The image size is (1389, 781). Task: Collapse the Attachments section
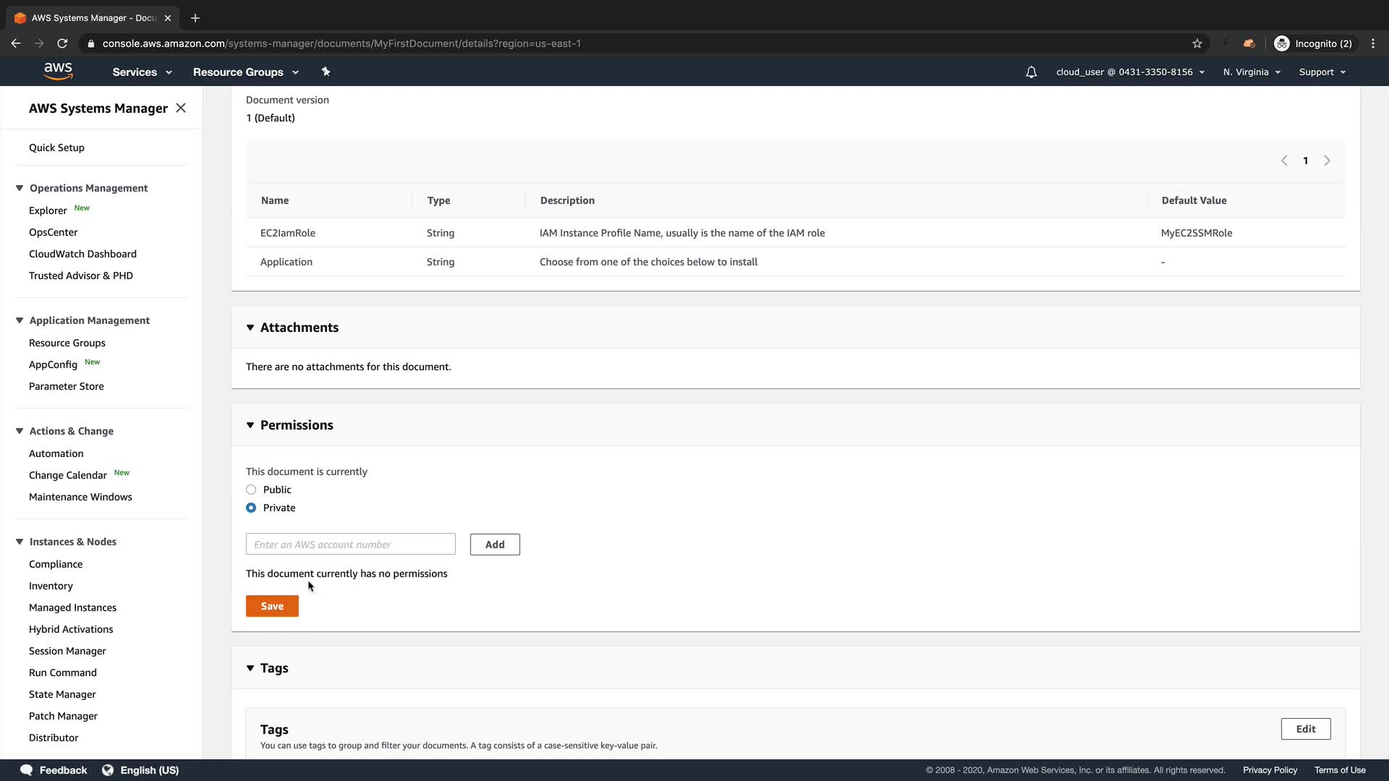pos(250,328)
